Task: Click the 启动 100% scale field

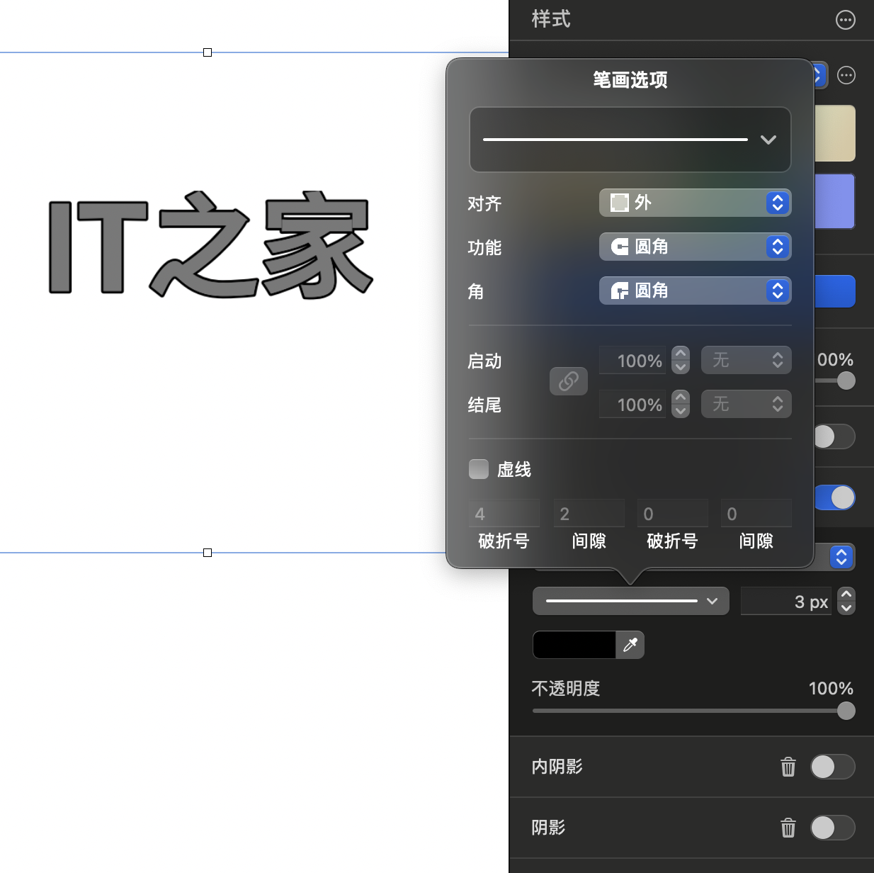Action: click(x=632, y=360)
